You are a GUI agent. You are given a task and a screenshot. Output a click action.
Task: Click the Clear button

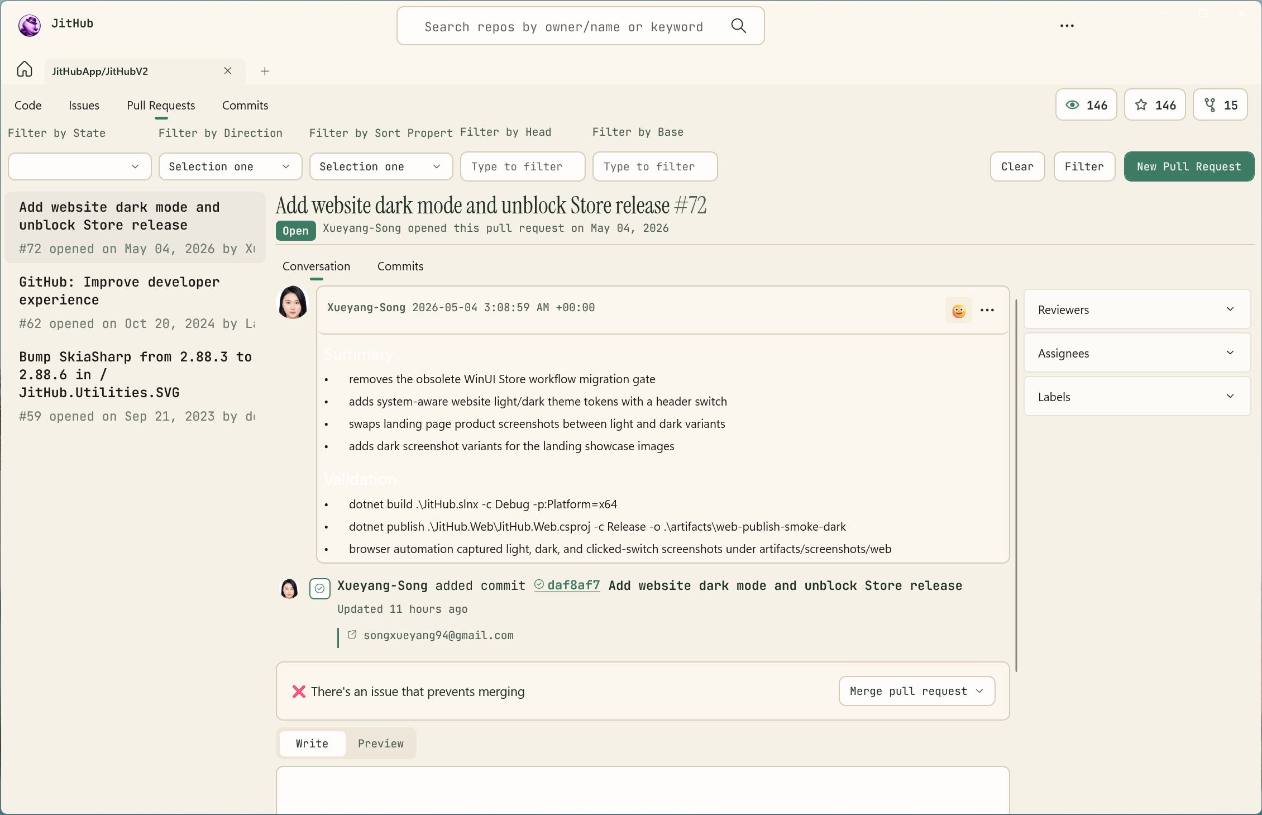point(1017,166)
